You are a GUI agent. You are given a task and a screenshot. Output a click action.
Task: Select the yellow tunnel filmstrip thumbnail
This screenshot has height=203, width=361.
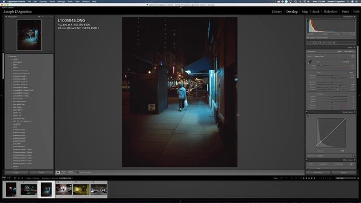point(81,189)
